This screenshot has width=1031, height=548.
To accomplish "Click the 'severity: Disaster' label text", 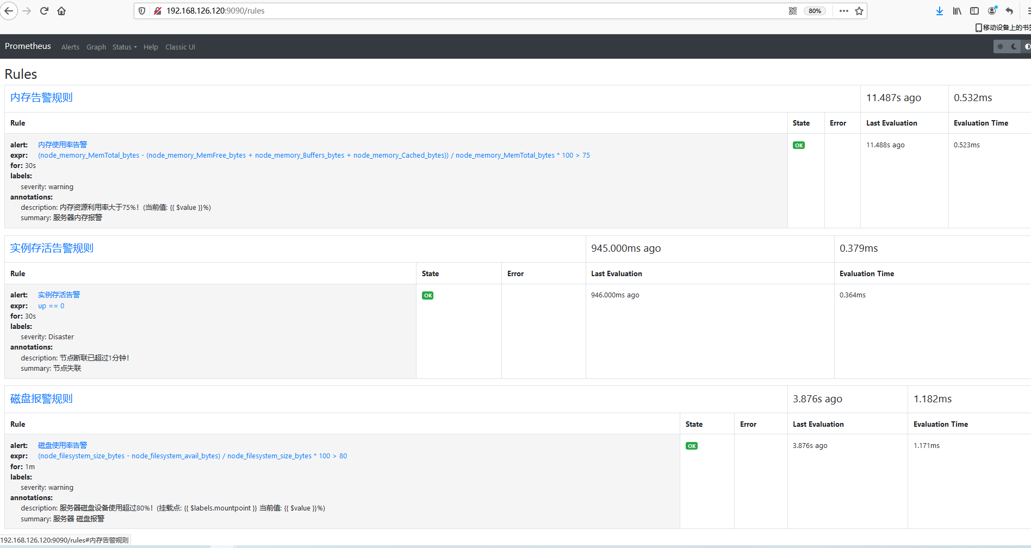I will [47, 337].
